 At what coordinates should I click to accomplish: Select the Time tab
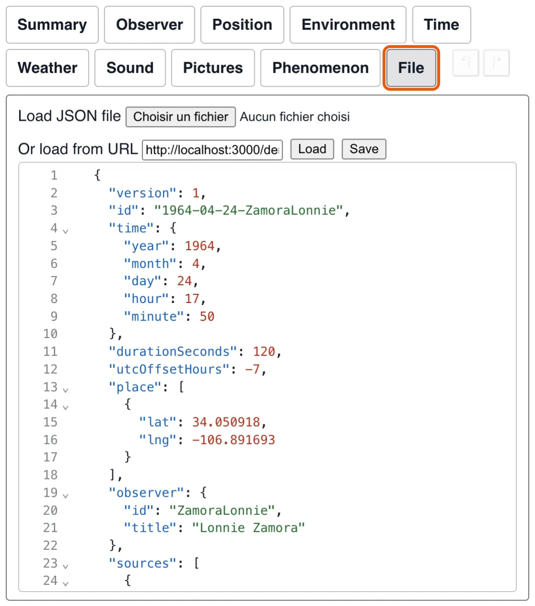[442, 25]
